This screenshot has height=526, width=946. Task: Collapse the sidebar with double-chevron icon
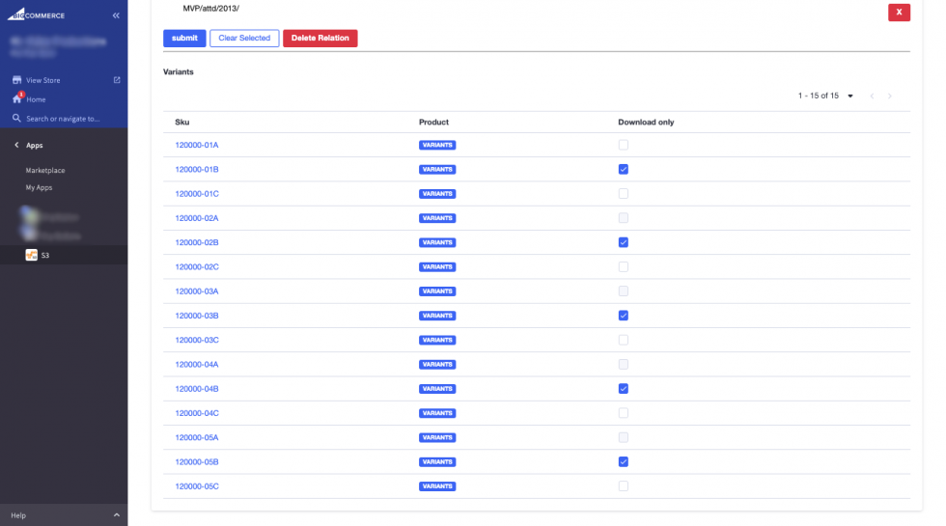pos(116,15)
